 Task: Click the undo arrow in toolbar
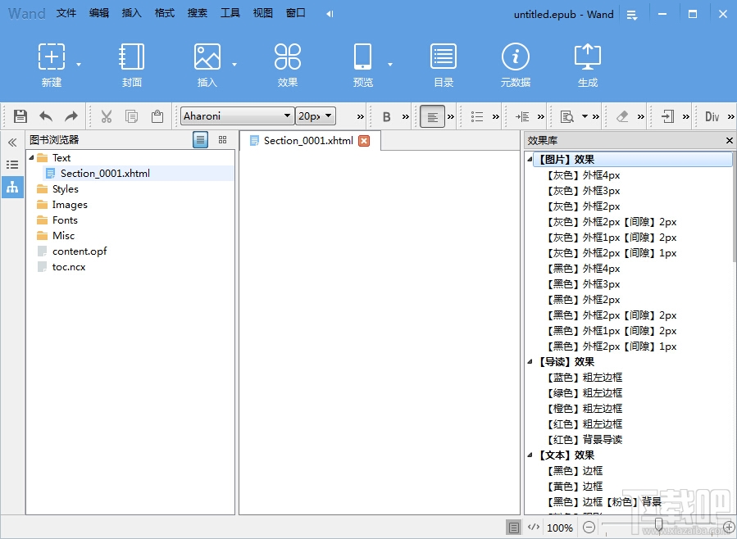(x=46, y=116)
